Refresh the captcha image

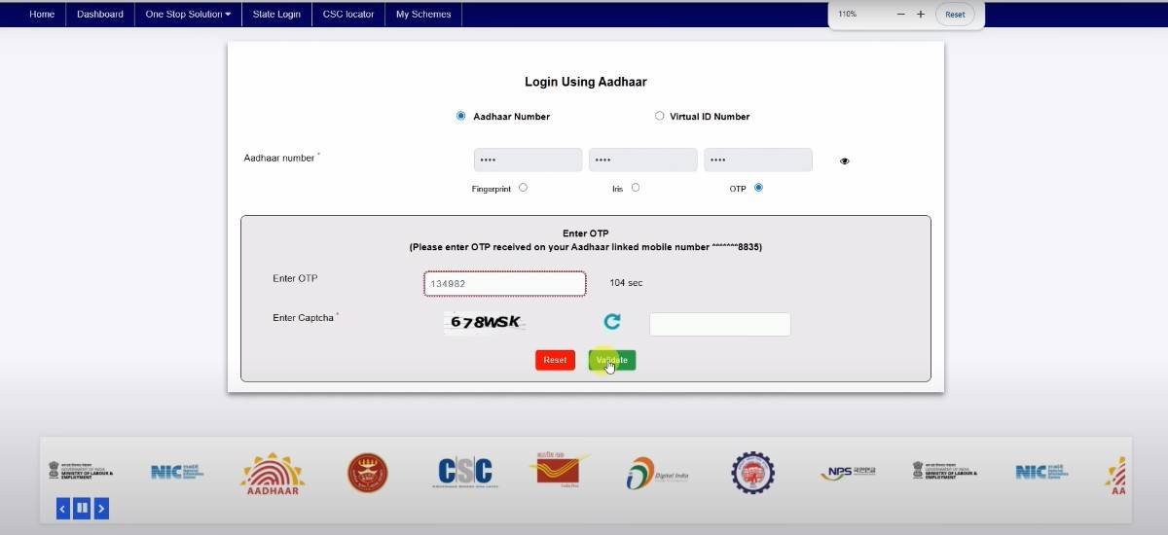pyautogui.click(x=611, y=322)
